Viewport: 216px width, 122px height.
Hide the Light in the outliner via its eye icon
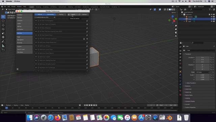212,21
